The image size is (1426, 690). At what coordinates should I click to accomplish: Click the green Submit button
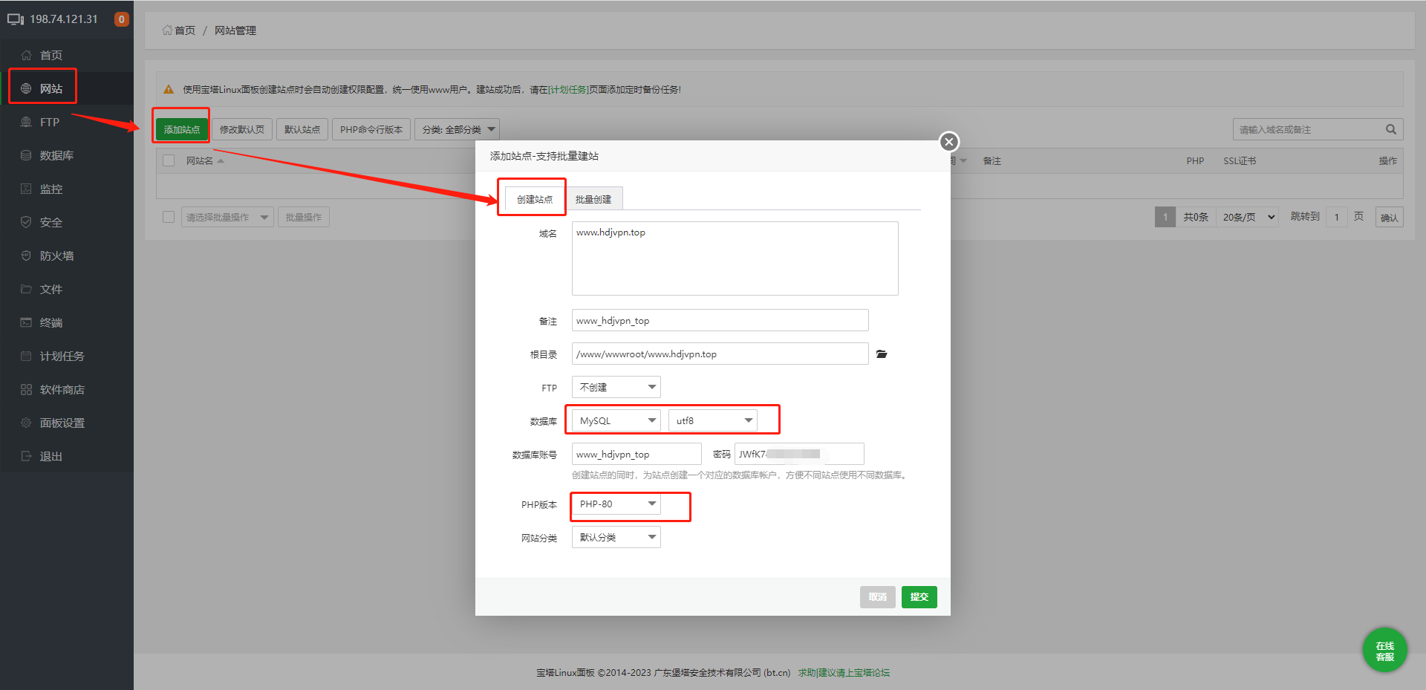919,597
